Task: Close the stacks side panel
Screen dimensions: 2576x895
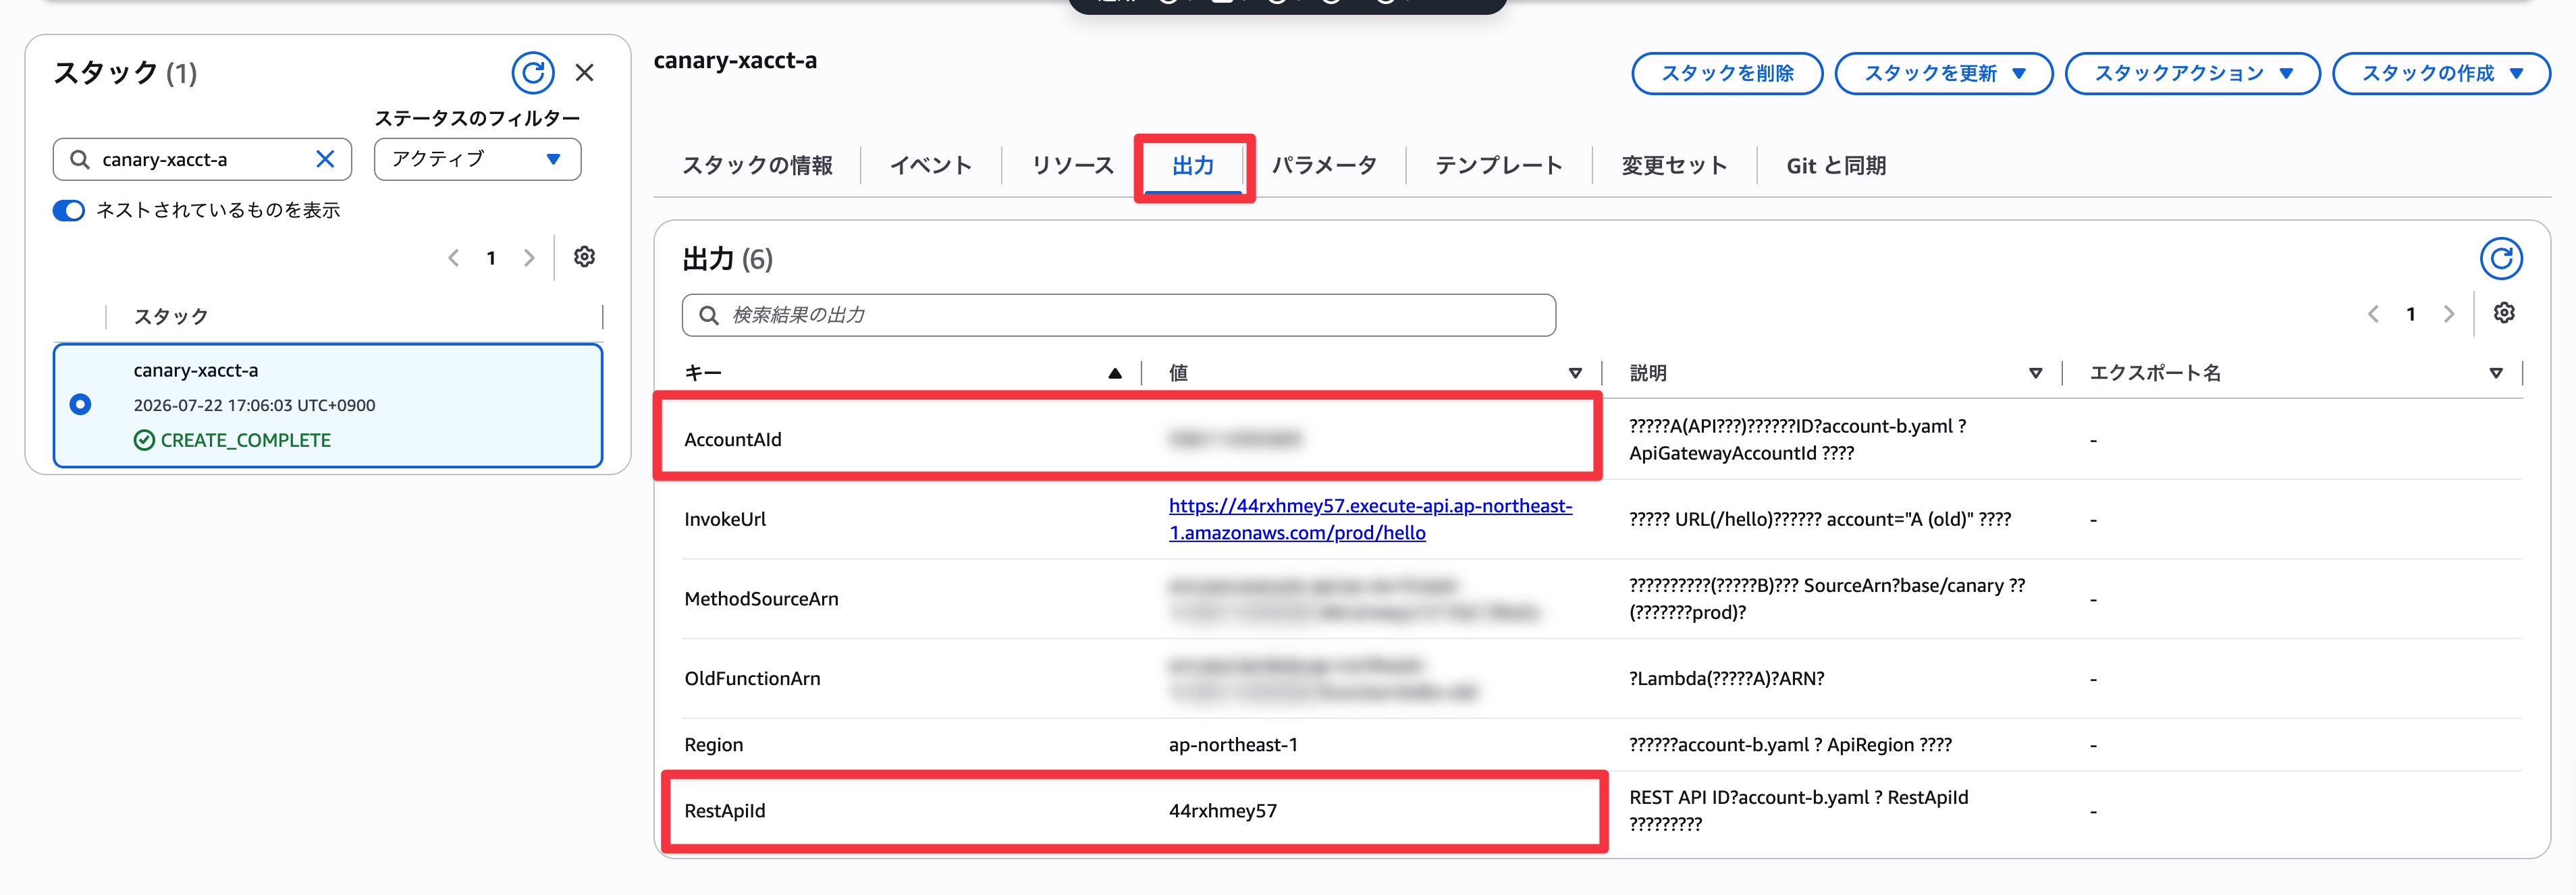Action: [585, 73]
